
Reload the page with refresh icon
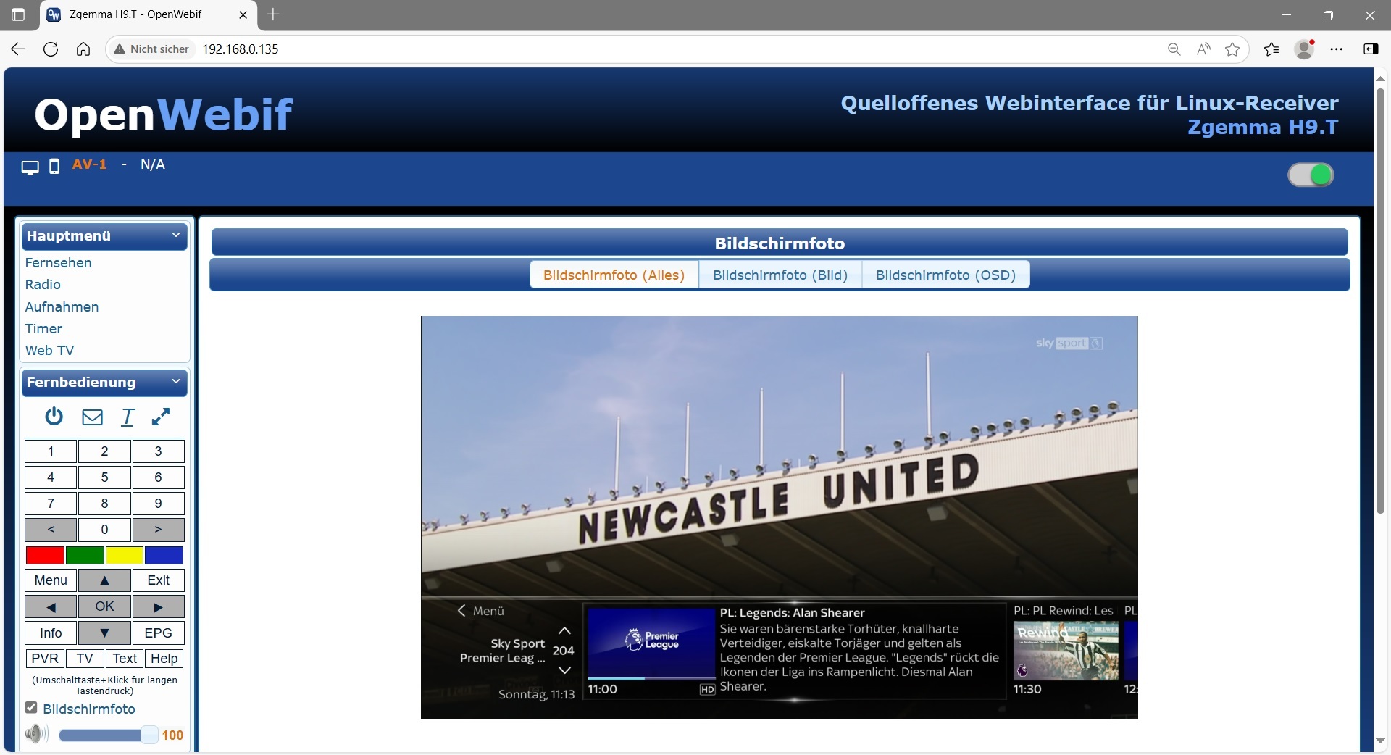click(x=51, y=49)
